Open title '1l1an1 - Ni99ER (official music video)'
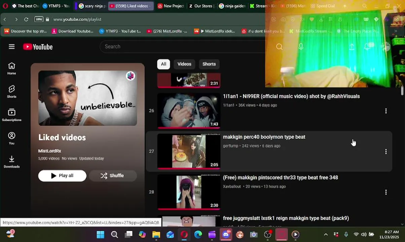This screenshot has height=242, width=405. (x=291, y=96)
